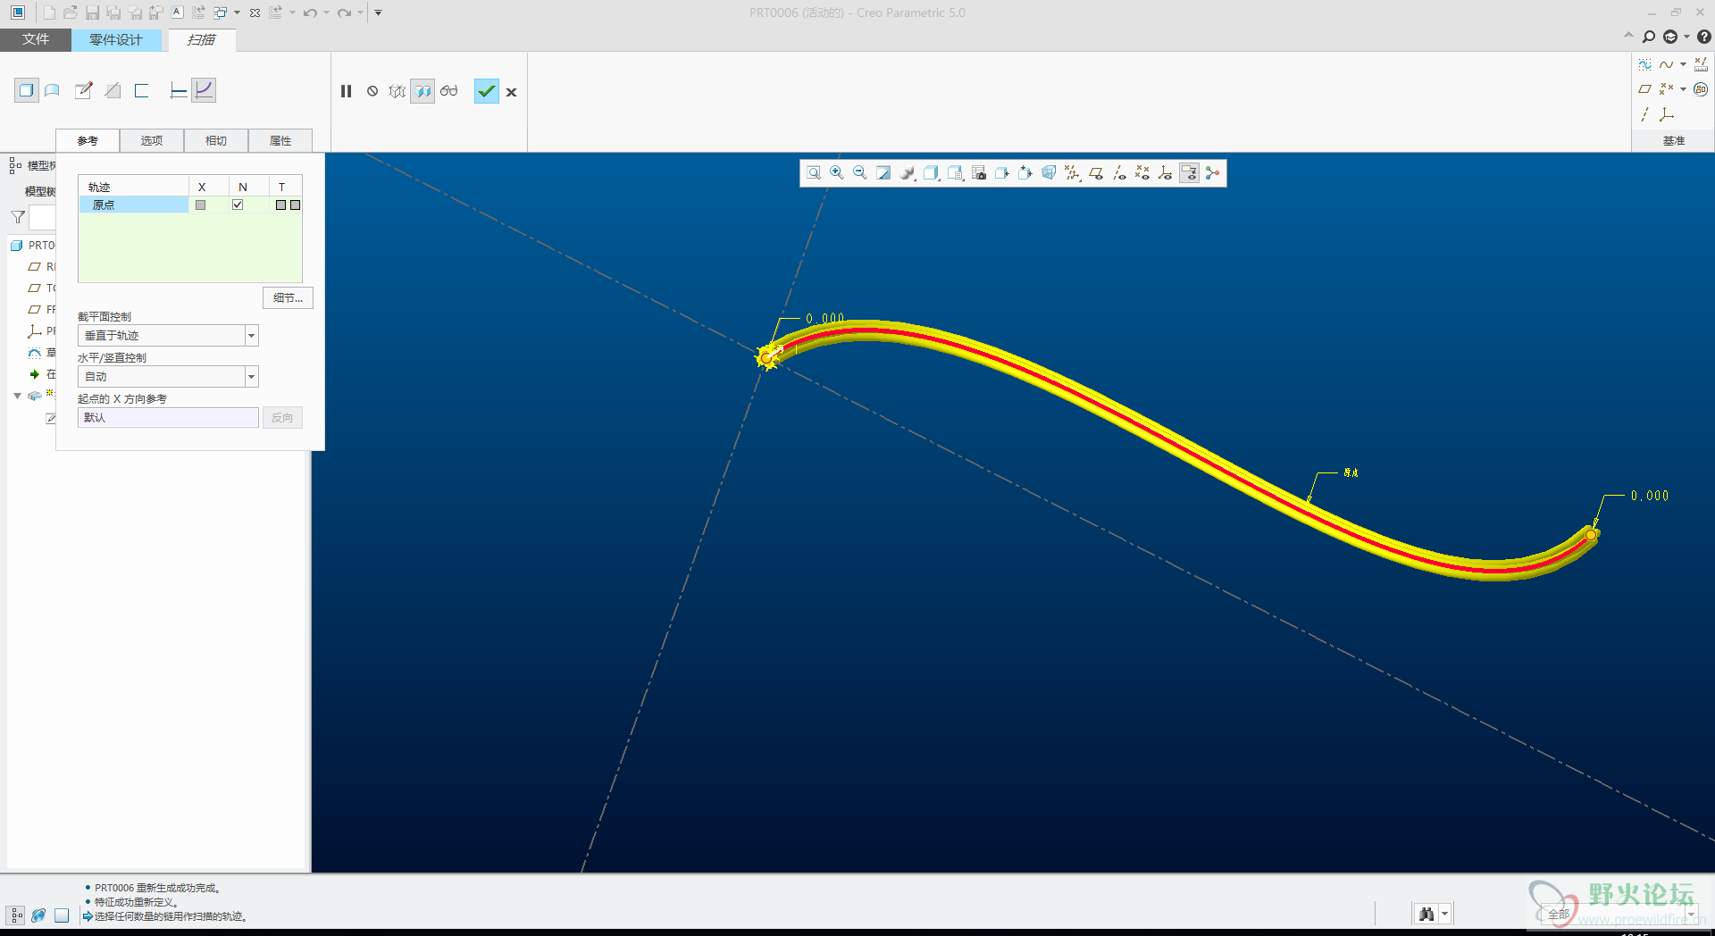Image resolution: width=1715 pixels, height=936 pixels.
Task: Click the 反向 button
Action: click(282, 418)
